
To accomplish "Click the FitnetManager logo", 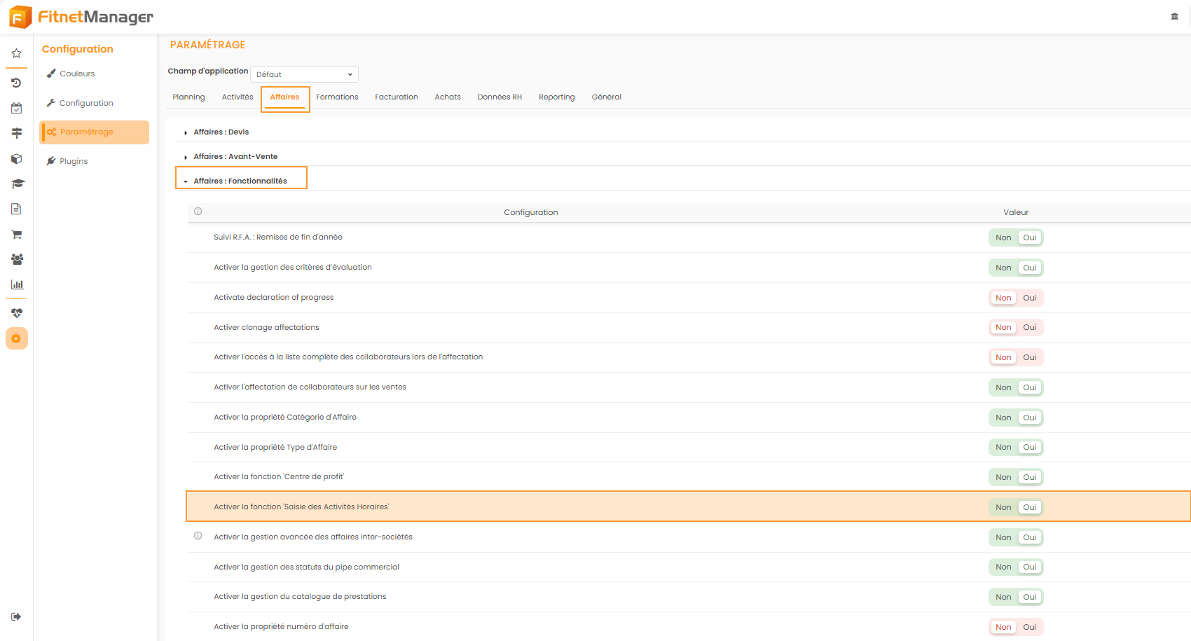I will point(81,17).
